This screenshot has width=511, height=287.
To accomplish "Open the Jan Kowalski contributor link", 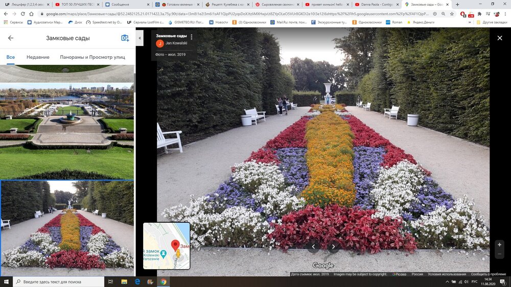I will tap(176, 43).
